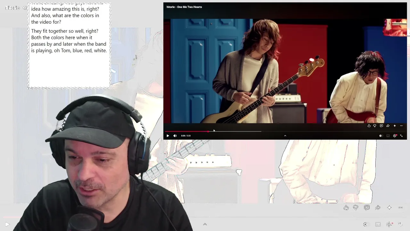Viewport: 410px width, 231px height.
Task: Open the comments panel icon
Action: 381,126
